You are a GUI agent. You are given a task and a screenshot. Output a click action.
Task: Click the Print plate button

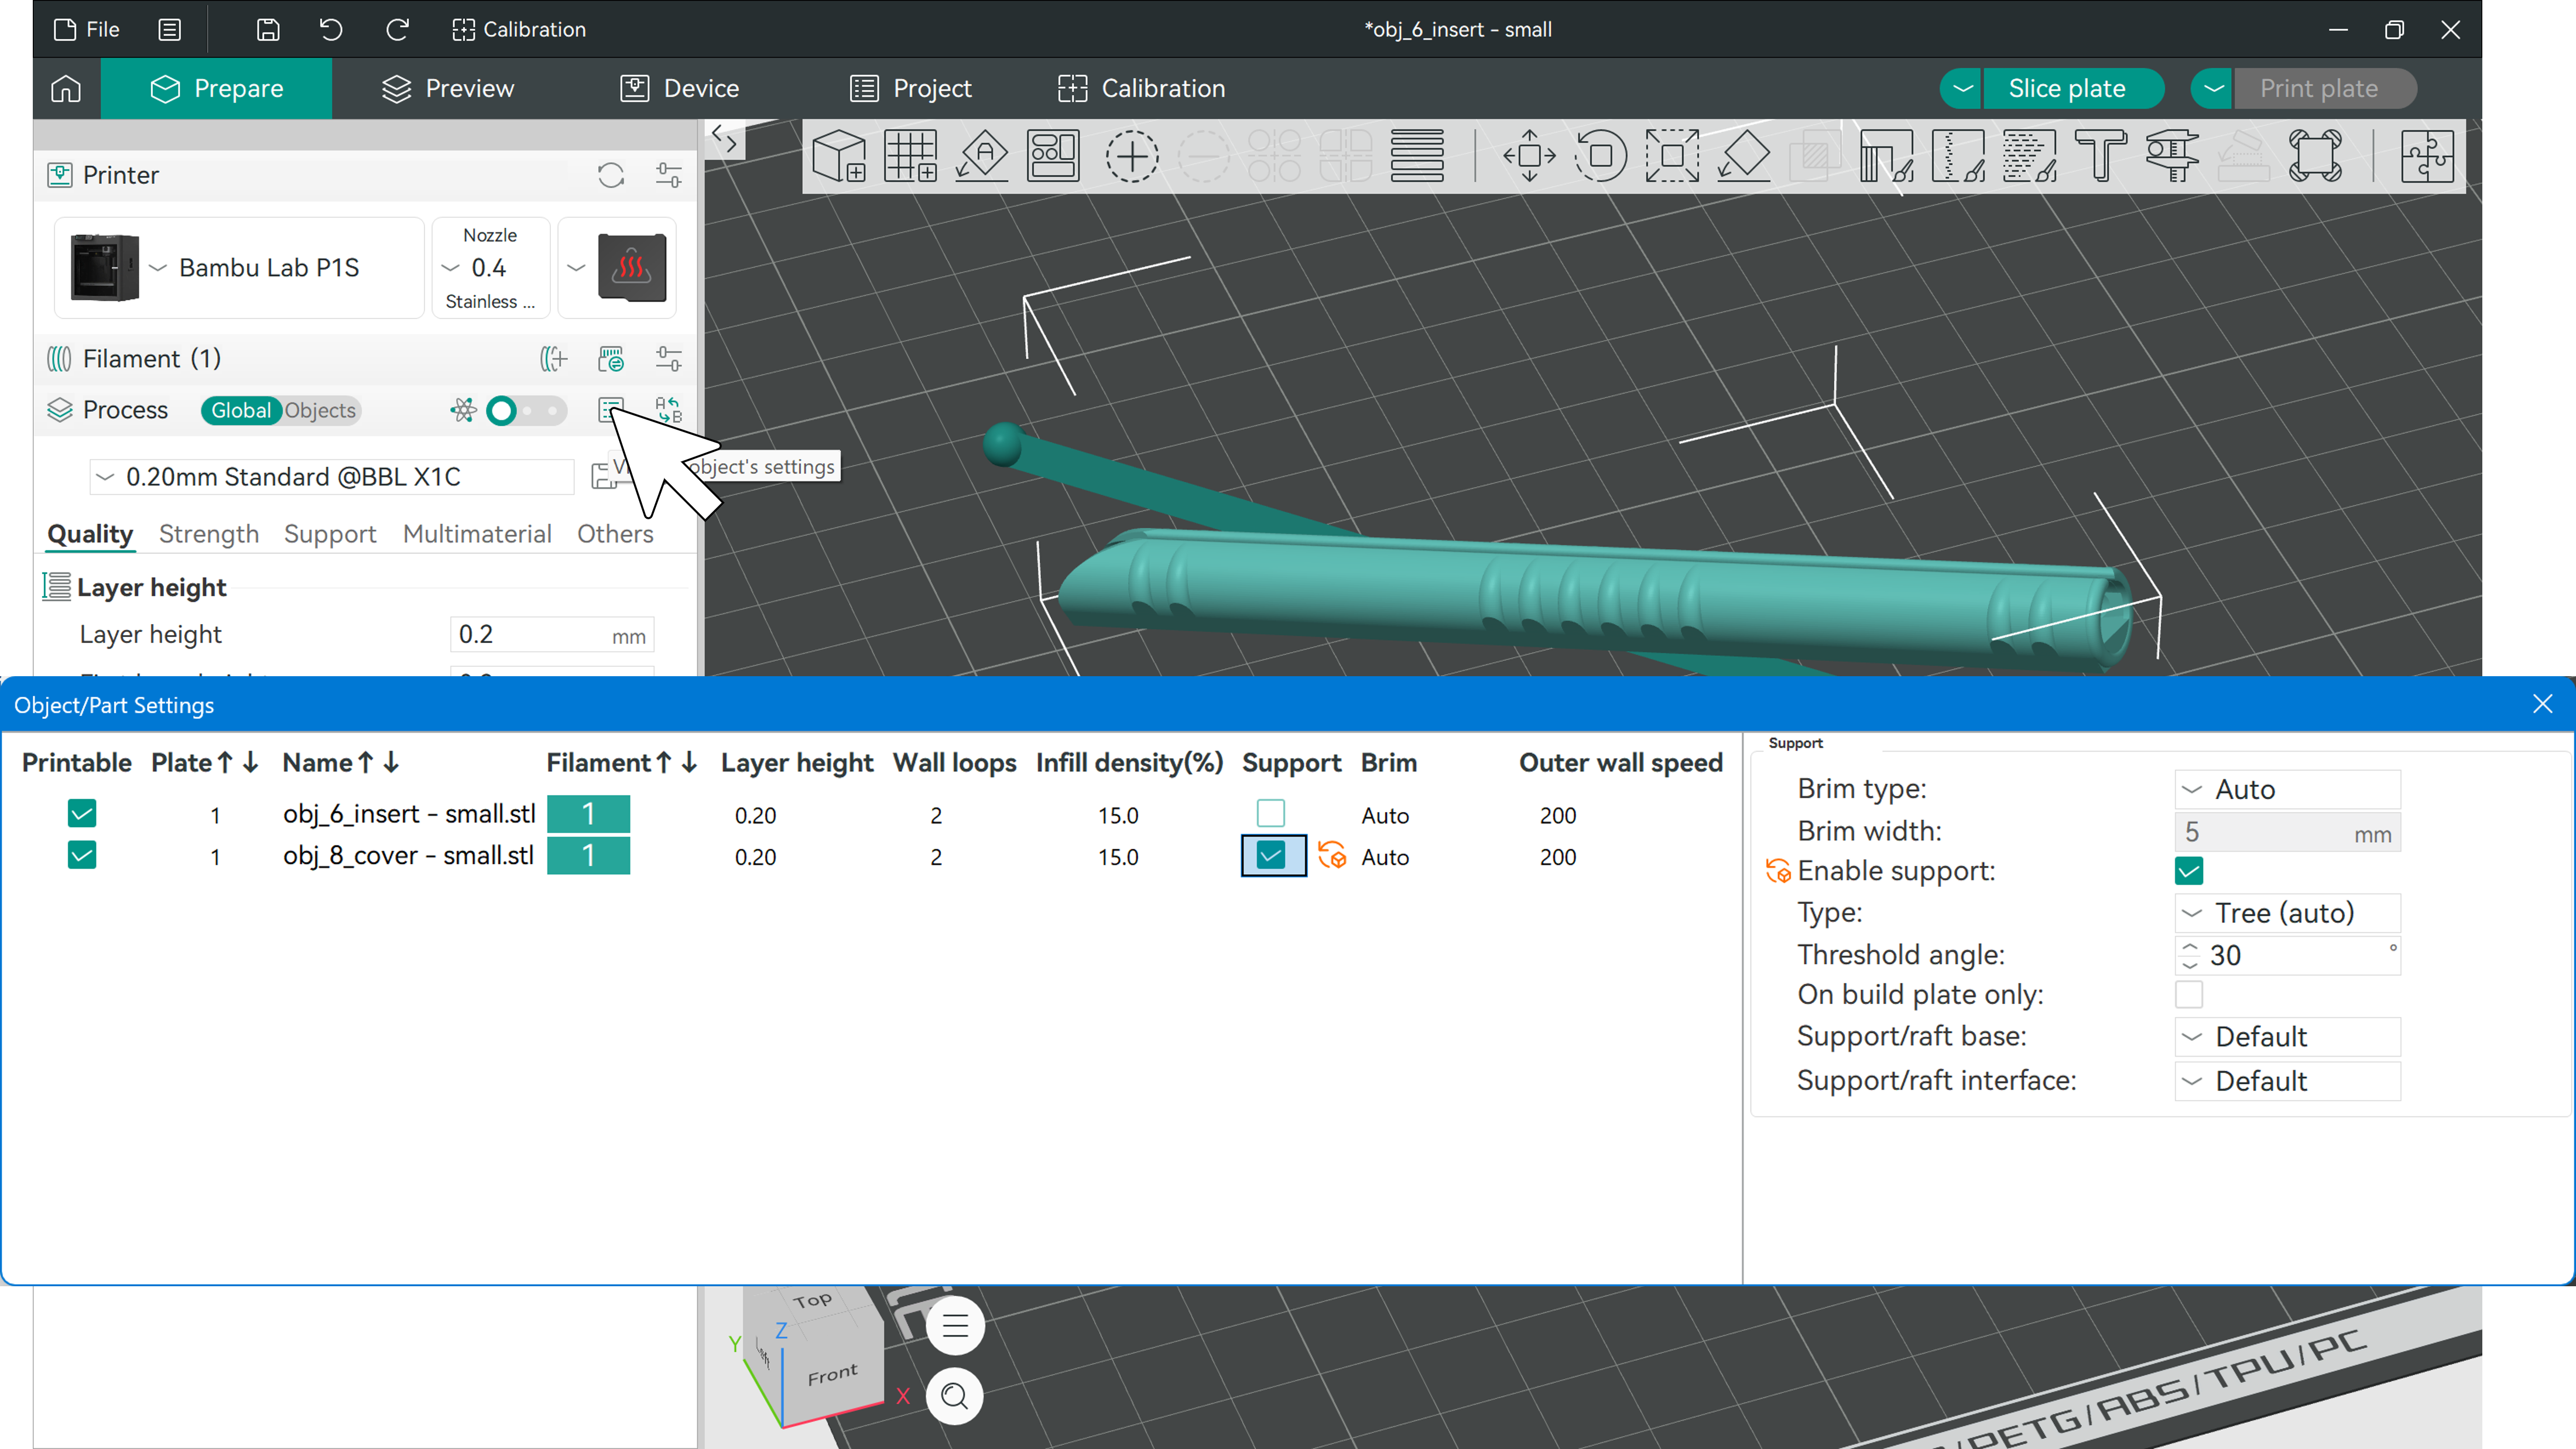click(2324, 88)
